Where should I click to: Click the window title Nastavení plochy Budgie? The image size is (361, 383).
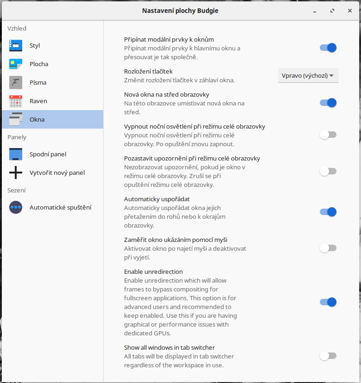[x=180, y=11]
